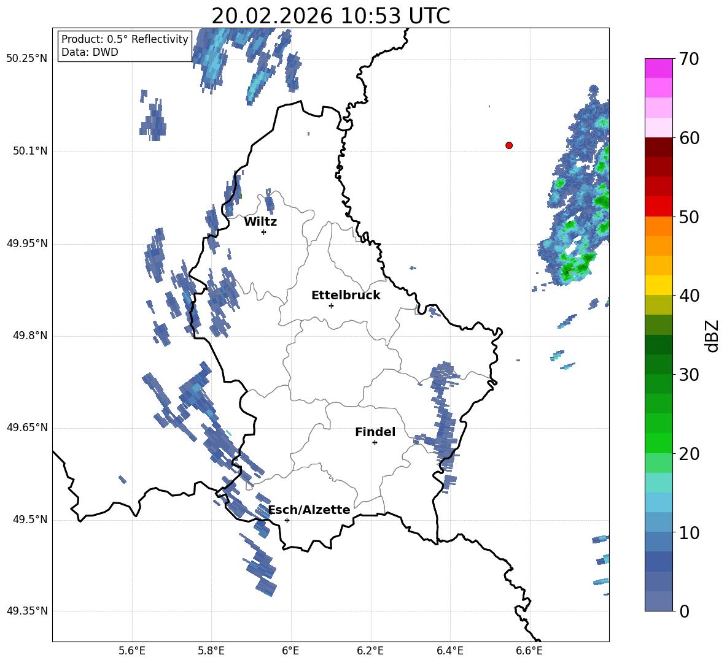Click the 50.25°N latitude label
This screenshot has height=663, width=727.
point(27,59)
